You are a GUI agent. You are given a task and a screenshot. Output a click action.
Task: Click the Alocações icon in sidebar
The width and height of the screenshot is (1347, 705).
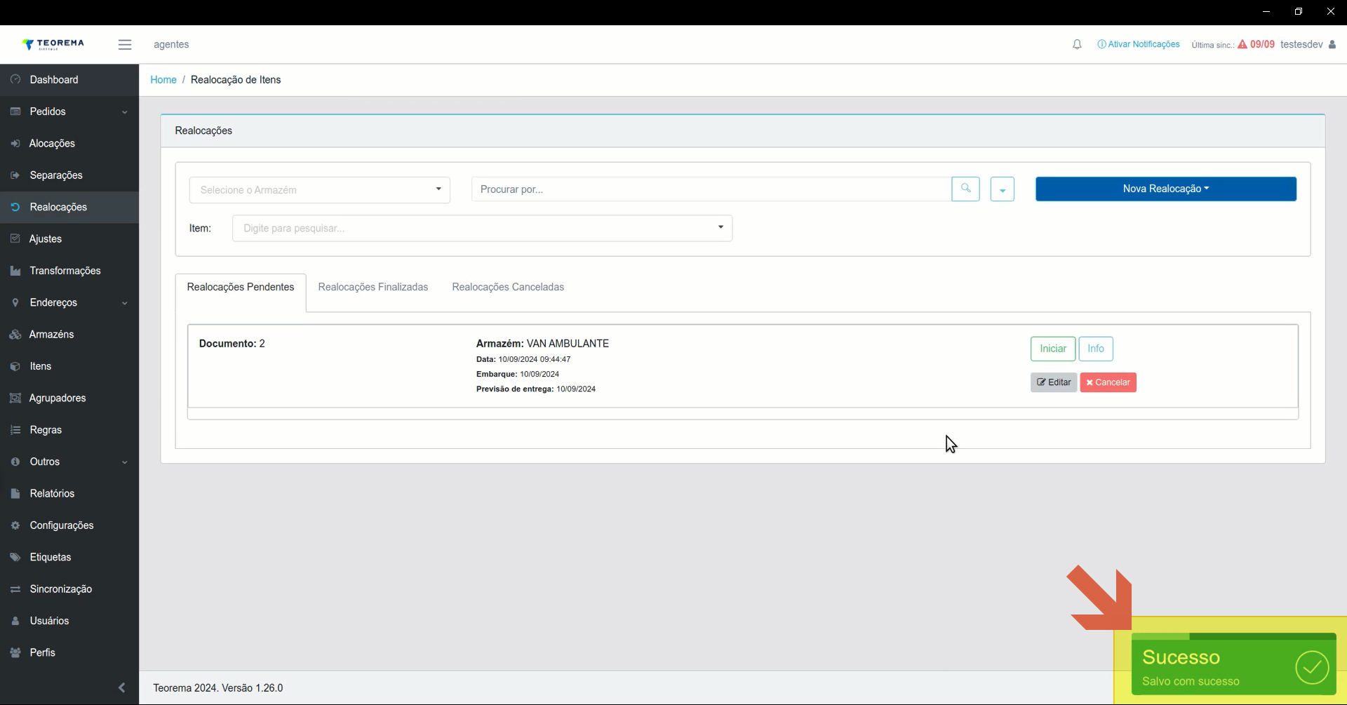click(x=15, y=143)
